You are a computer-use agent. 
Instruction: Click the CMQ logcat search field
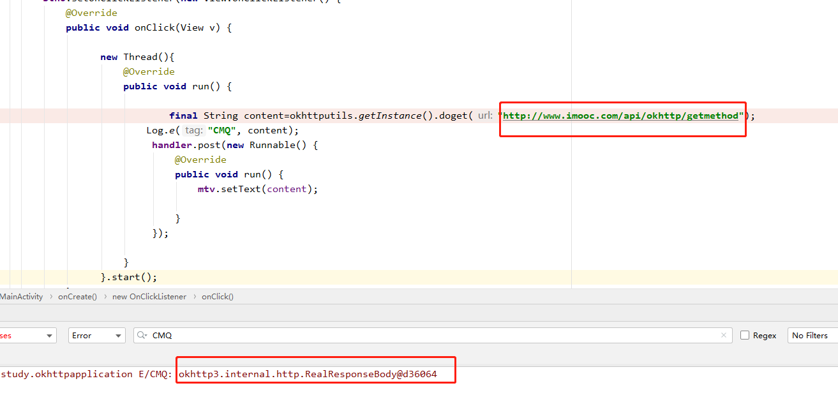coord(433,335)
